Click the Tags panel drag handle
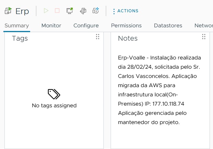The height and width of the screenshot is (149, 213). click(x=98, y=37)
